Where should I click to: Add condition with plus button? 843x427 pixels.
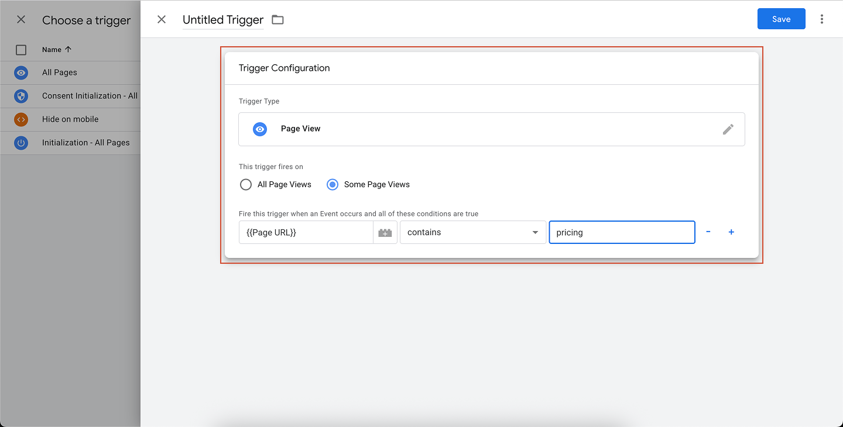(x=731, y=232)
